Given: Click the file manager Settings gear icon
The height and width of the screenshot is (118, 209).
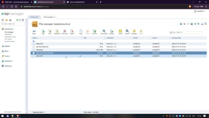Looking at the screenshot, I should click(134, 32).
